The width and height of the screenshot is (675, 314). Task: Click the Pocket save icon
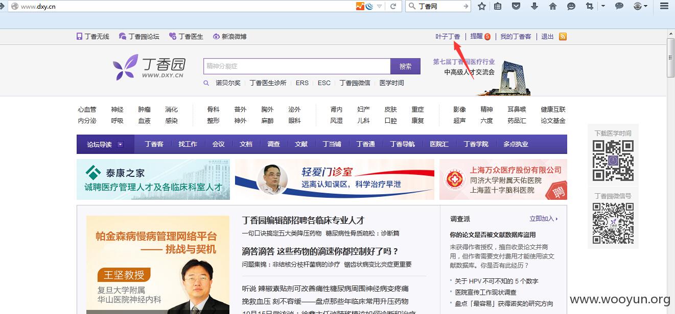(516, 6)
